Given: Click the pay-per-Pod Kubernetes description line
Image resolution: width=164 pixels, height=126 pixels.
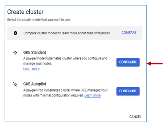Looking at the screenshot, I should coord(65,90).
